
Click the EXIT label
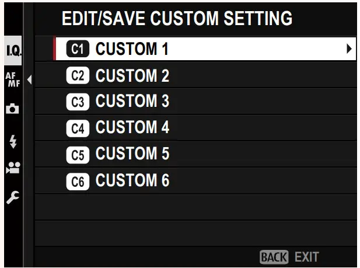306,256
